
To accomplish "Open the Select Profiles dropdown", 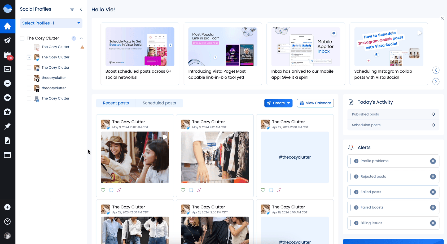I will 51,23.
